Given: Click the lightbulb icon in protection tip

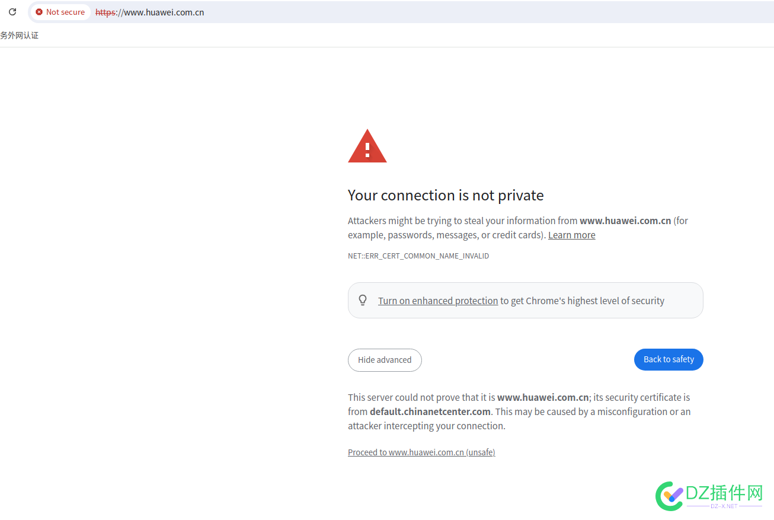Looking at the screenshot, I should (x=363, y=300).
